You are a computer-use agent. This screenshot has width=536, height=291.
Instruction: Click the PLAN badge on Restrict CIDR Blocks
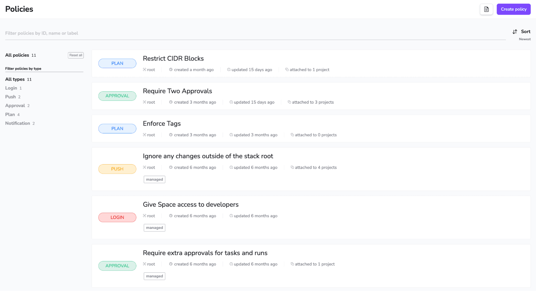pyautogui.click(x=117, y=63)
